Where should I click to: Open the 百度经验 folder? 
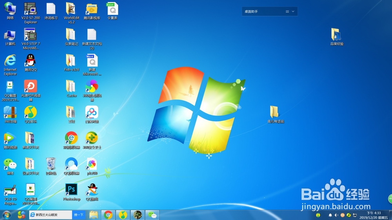(337, 37)
